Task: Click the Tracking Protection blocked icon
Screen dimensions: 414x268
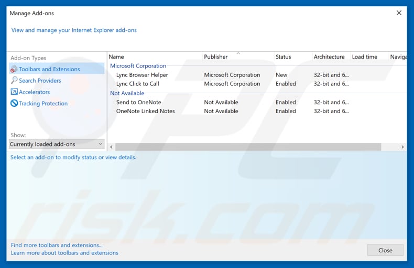Action: (14, 103)
